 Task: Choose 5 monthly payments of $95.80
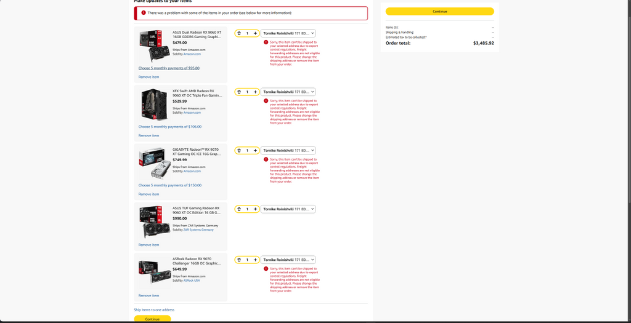pos(169,68)
